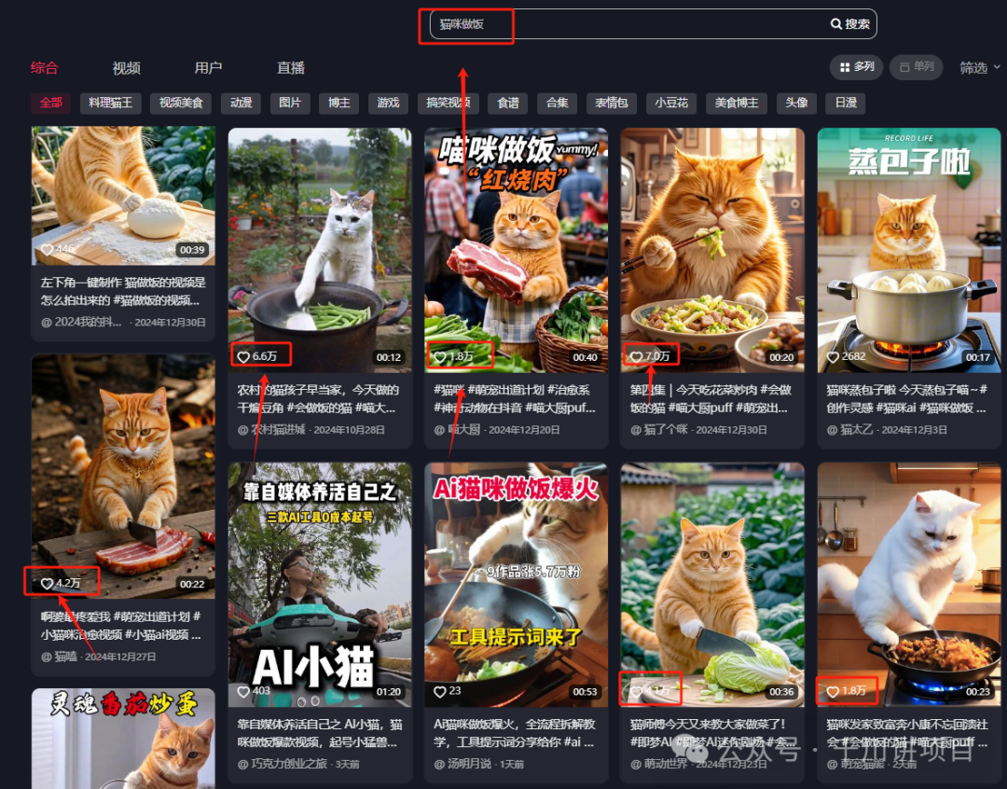Select 单列 single-column layout
Screen dimensions: 1007x789
[917, 67]
